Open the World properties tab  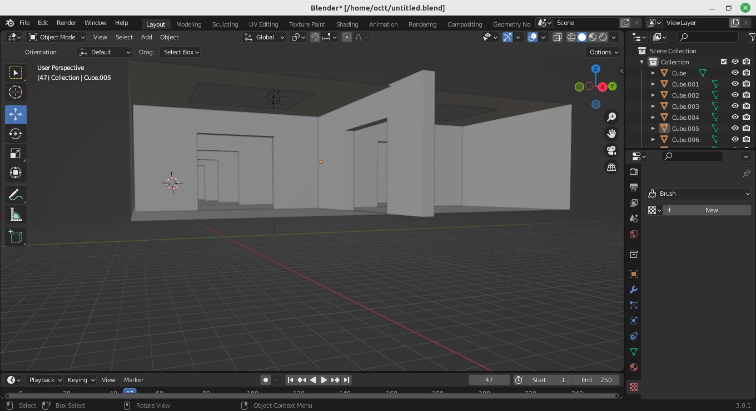(x=633, y=234)
